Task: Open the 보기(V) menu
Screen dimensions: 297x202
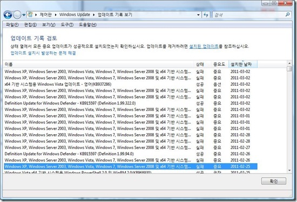Action: [x=49, y=25]
